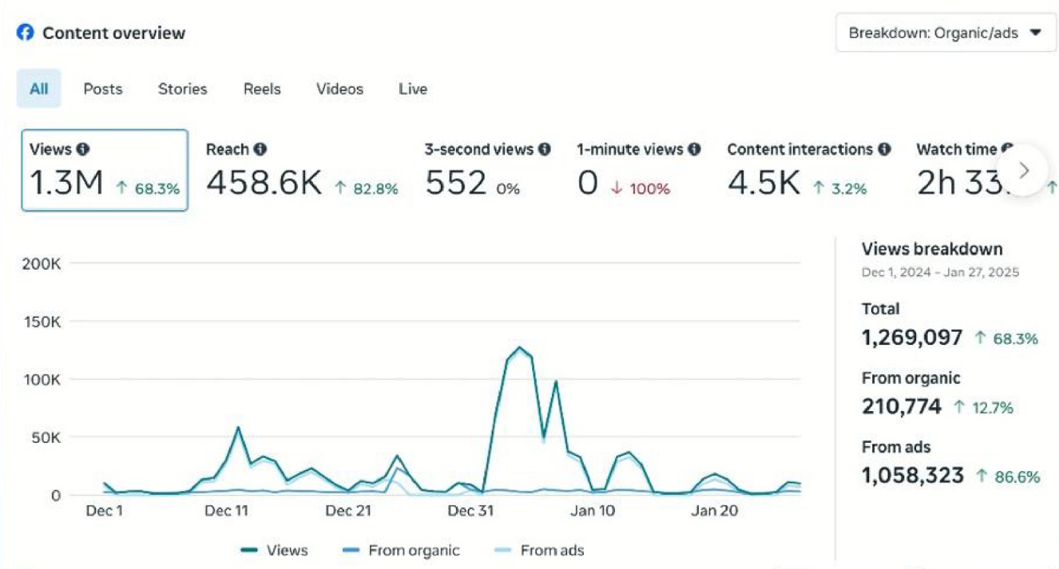Click the 3-second views info icon
Image resolution: width=1059 pixels, height=569 pixels.
(544, 149)
